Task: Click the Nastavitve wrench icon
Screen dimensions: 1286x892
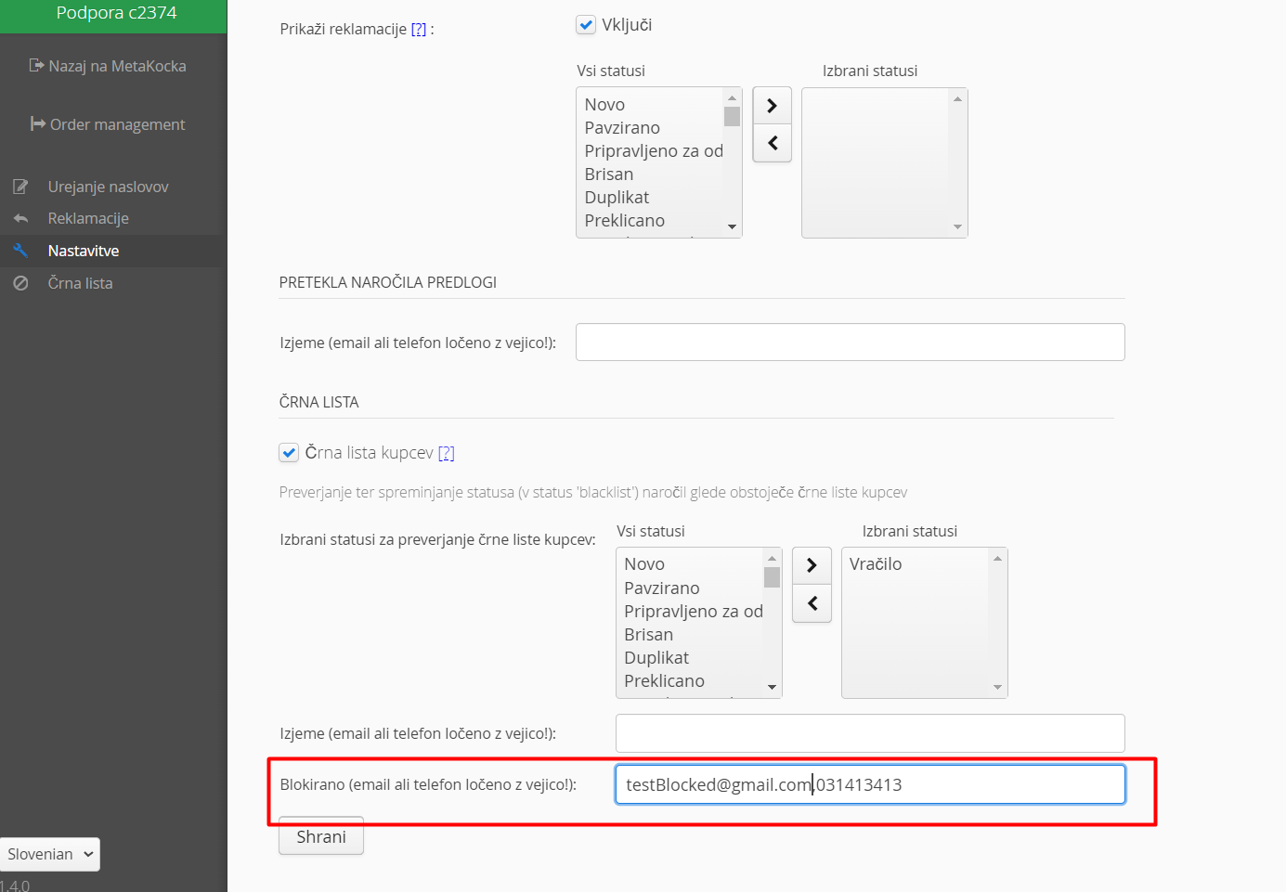Action: click(x=20, y=251)
